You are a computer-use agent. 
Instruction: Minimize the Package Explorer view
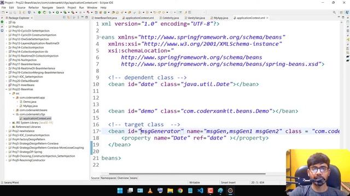pos(83,17)
